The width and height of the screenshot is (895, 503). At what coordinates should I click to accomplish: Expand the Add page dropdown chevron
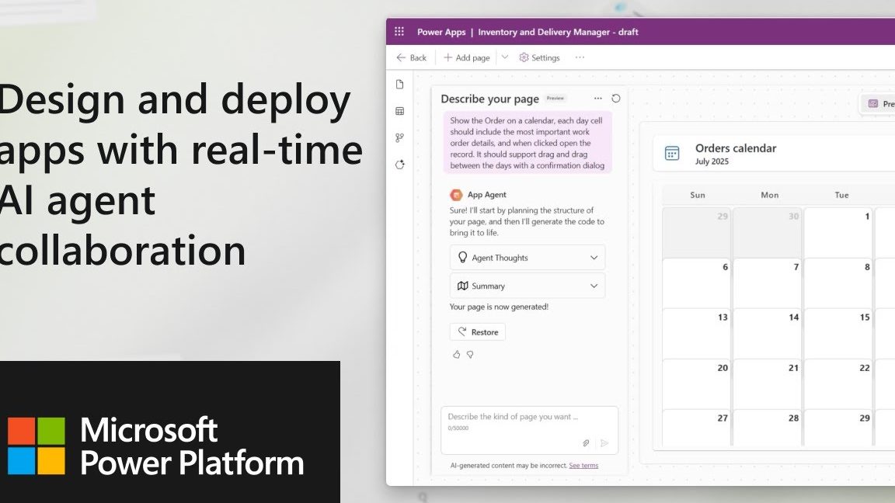pyautogui.click(x=504, y=57)
